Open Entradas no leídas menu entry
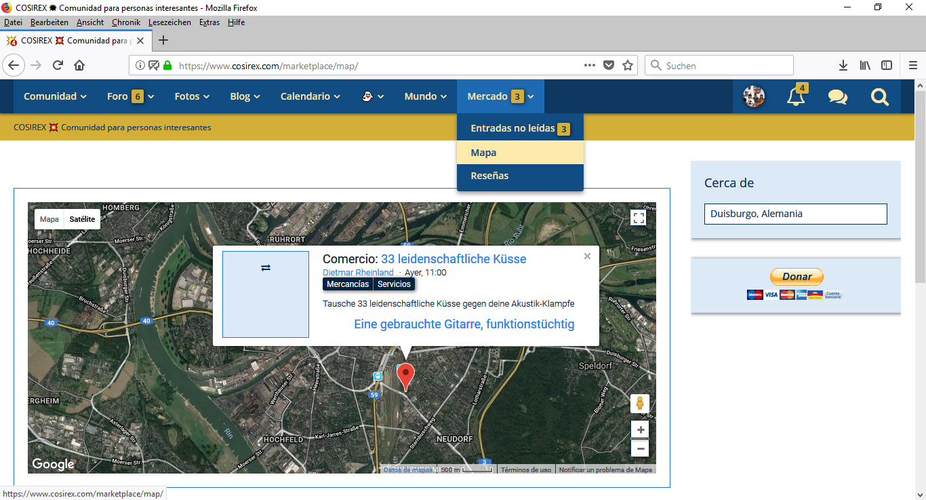The height and width of the screenshot is (500, 926). (x=512, y=128)
